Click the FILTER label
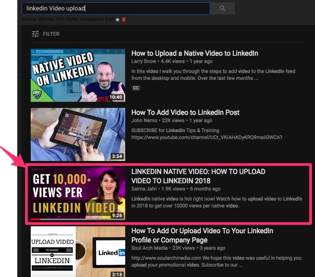Image resolution: width=315 pixels, height=277 pixels. [x=51, y=34]
